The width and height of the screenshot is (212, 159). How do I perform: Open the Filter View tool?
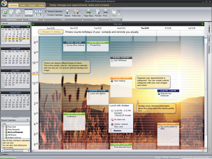click(77, 13)
